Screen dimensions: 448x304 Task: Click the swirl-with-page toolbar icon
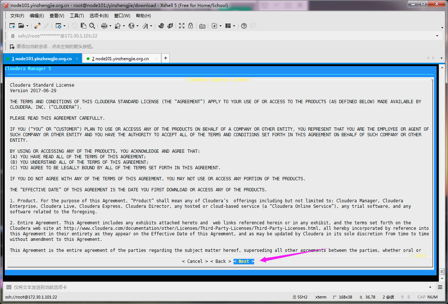pyautogui.click(x=170, y=26)
